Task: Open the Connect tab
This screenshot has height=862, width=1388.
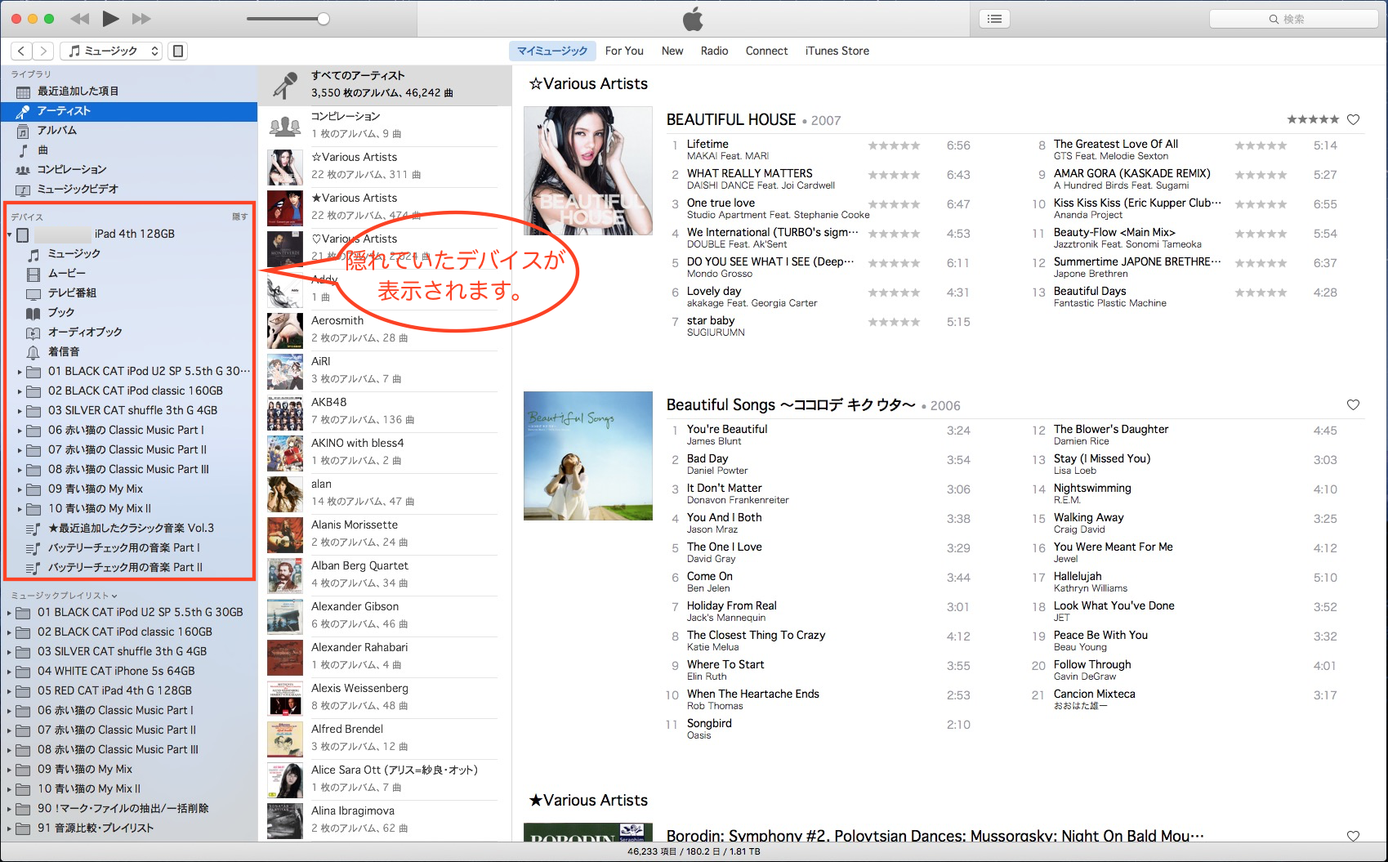Action: click(766, 51)
